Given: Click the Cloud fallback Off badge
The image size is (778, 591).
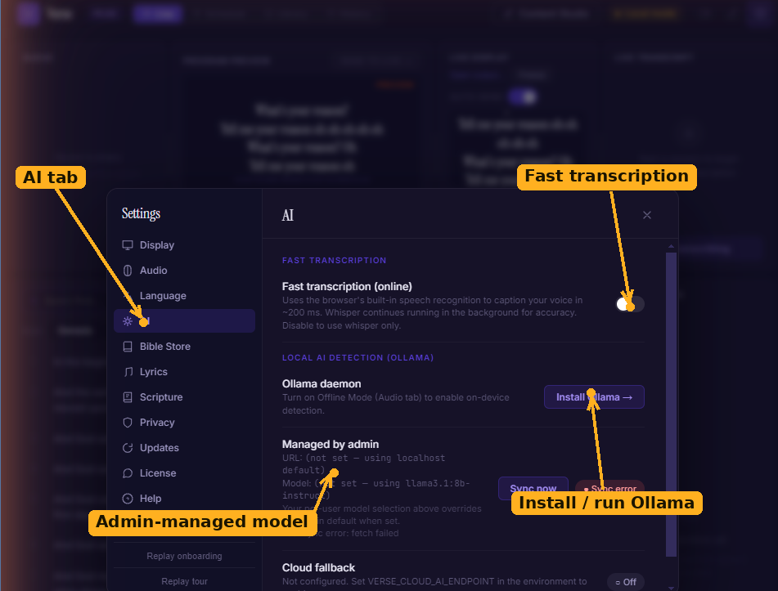Looking at the screenshot, I should pyautogui.click(x=625, y=582).
